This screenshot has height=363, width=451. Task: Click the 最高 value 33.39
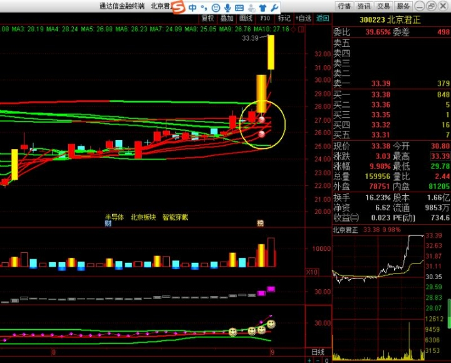pos(440,156)
